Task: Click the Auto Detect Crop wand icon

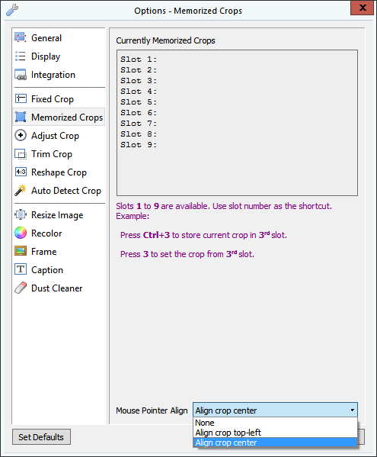Action: (21, 190)
